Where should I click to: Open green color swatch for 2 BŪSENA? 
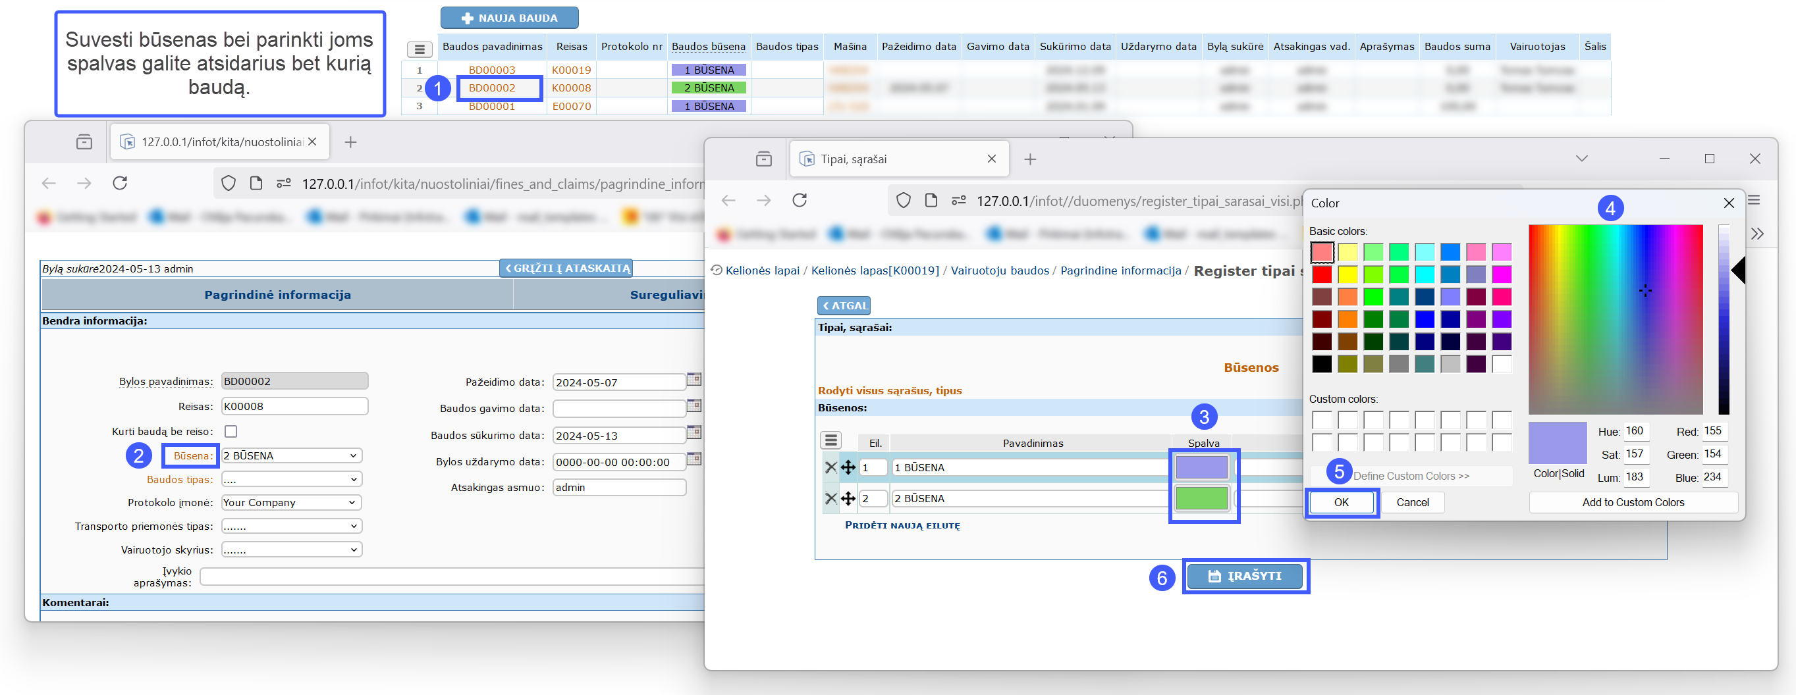coord(1201,498)
